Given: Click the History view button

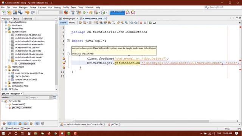Looking at the screenshot, I should [72, 23].
